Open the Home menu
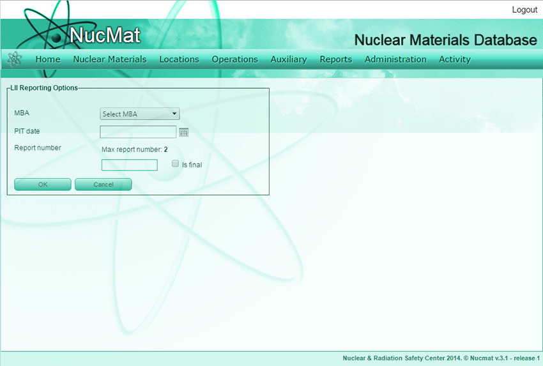This screenshot has width=543, height=366. [48, 59]
